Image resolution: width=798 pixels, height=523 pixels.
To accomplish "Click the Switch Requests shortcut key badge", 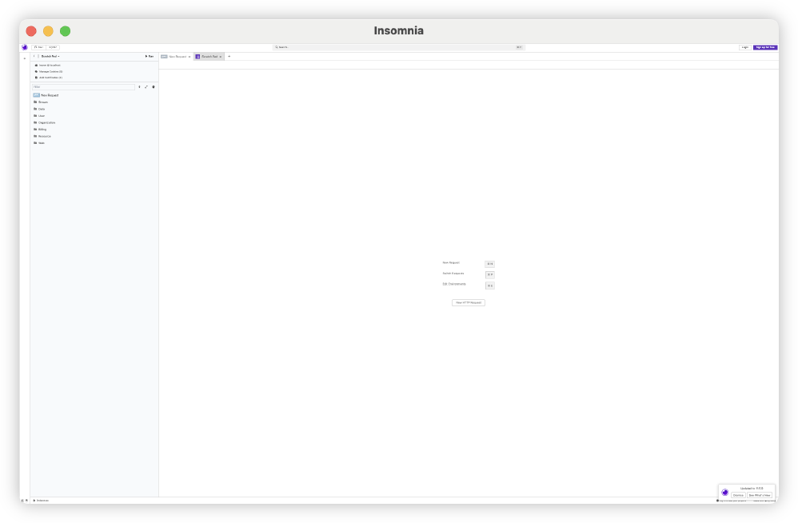I will (489, 275).
